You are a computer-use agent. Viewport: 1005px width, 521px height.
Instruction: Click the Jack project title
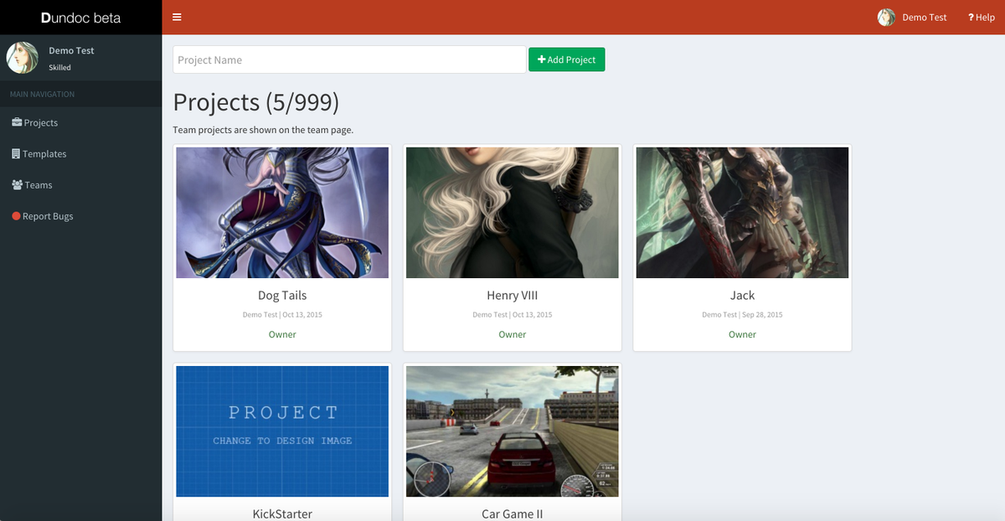pos(742,295)
